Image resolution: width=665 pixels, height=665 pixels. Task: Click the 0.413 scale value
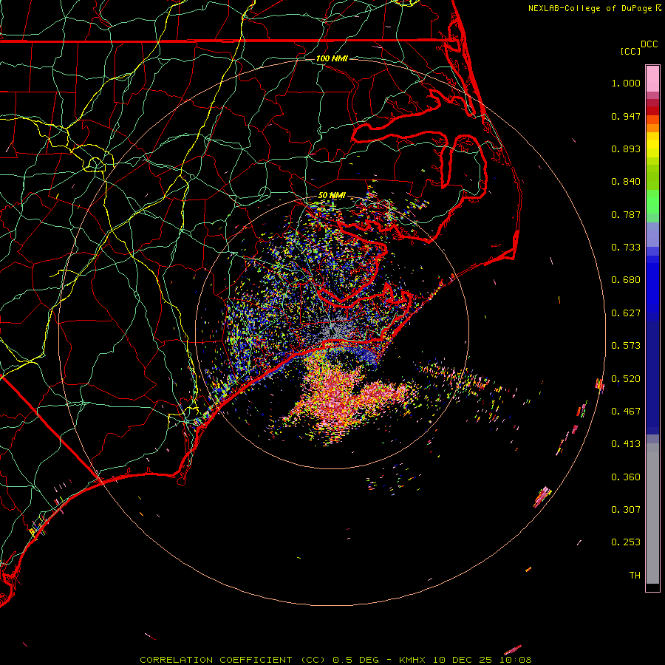coord(626,444)
